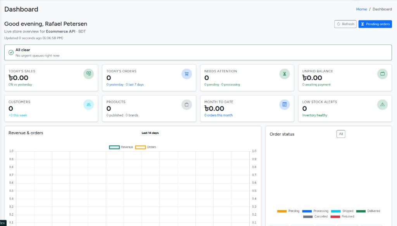Click the 'Updated 0 seconds ago' timestamp
Viewport: 397px width, 226px height.
pyautogui.click(x=34, y=38)
